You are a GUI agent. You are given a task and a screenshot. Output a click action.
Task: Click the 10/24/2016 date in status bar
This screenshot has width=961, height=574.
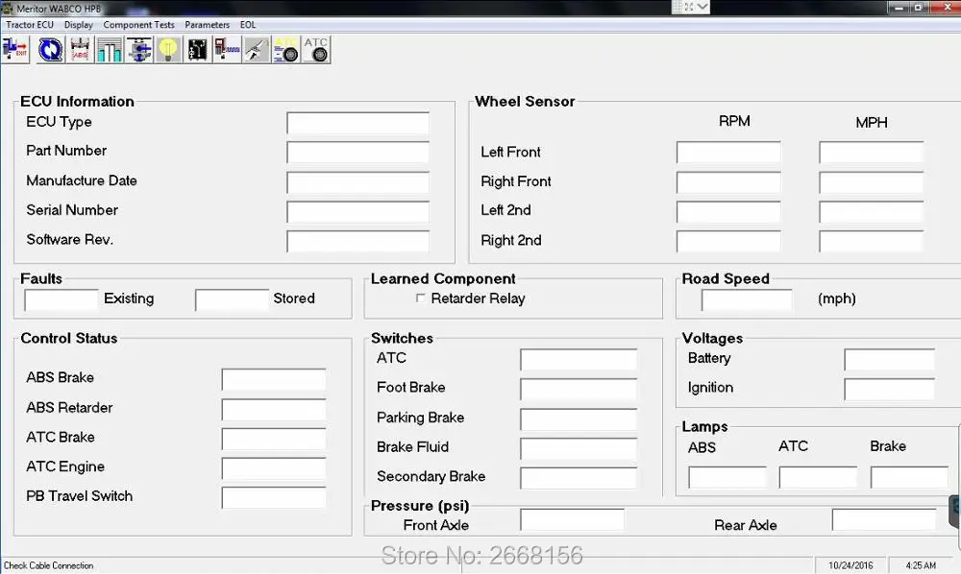coord(850,565)
